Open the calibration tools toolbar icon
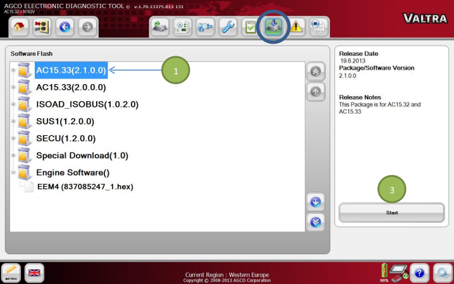The width and height of the screenshot is (454, 284). click(205, 27)
